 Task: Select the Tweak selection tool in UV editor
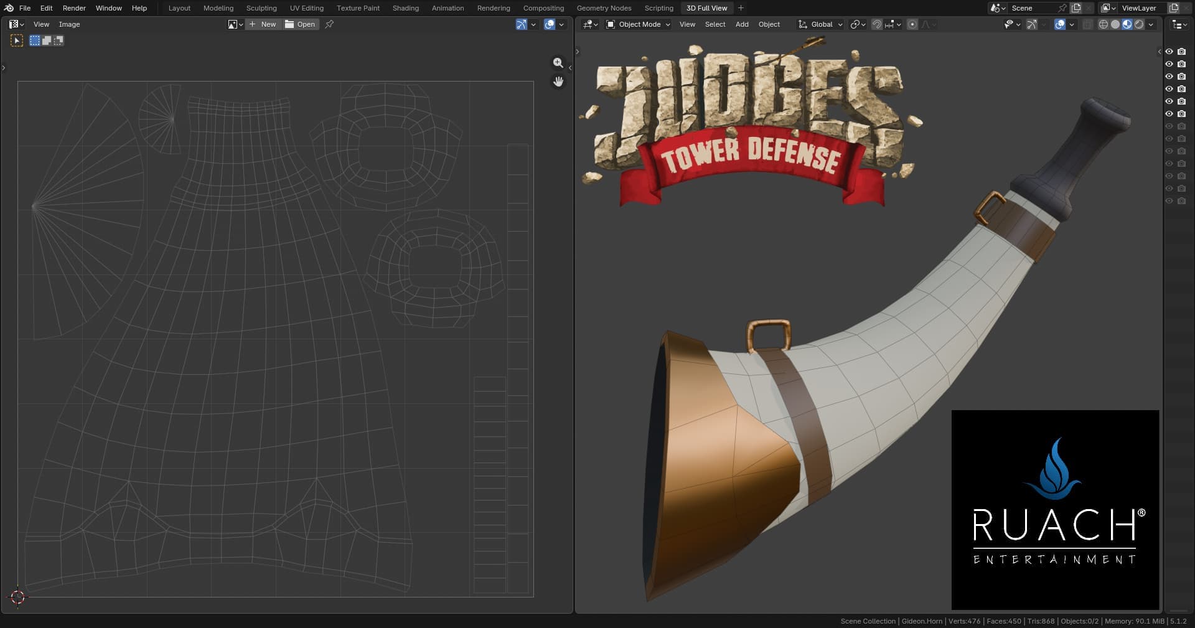tap(17, 40)
